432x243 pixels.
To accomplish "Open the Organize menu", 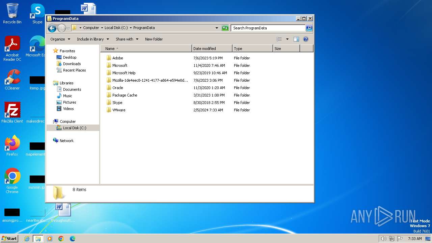I will (x=60, y=39).
